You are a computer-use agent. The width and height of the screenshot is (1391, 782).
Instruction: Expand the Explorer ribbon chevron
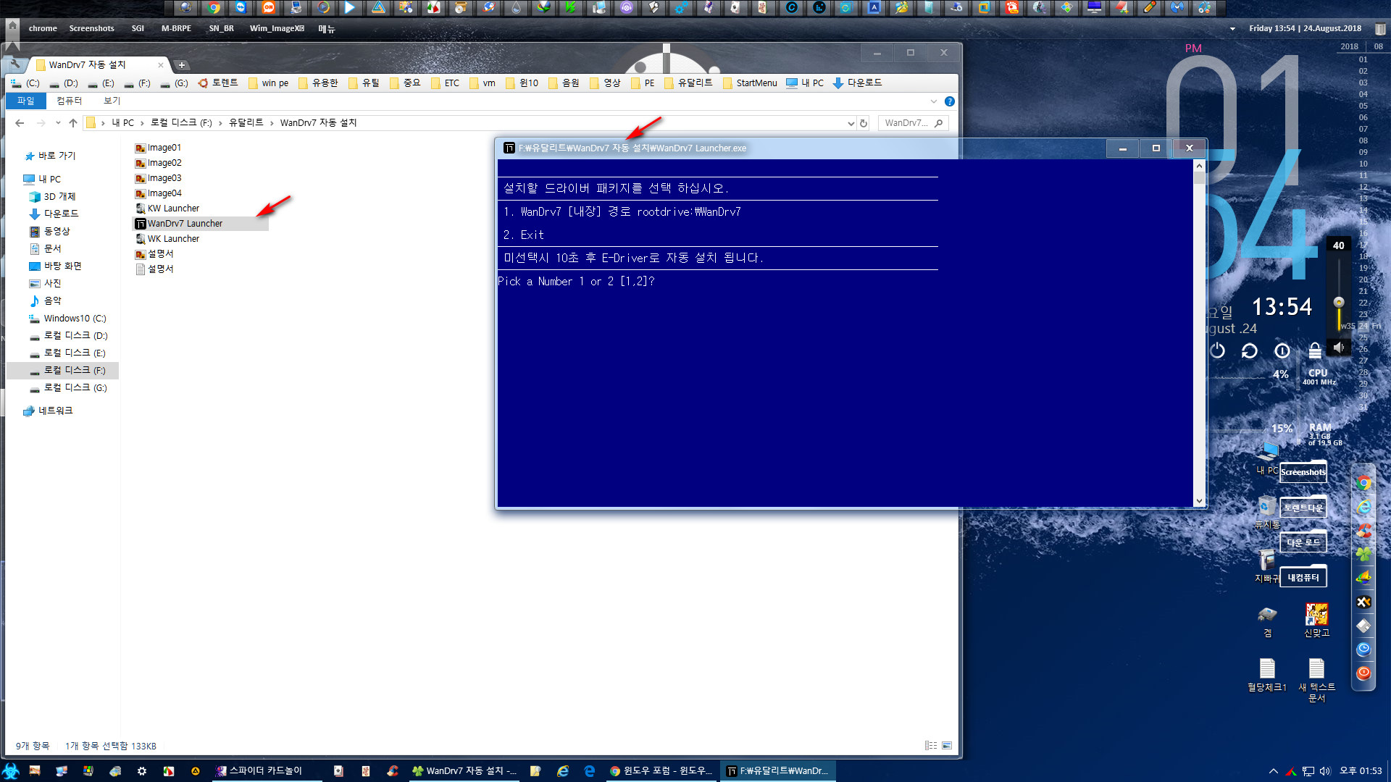coord(933,101)
